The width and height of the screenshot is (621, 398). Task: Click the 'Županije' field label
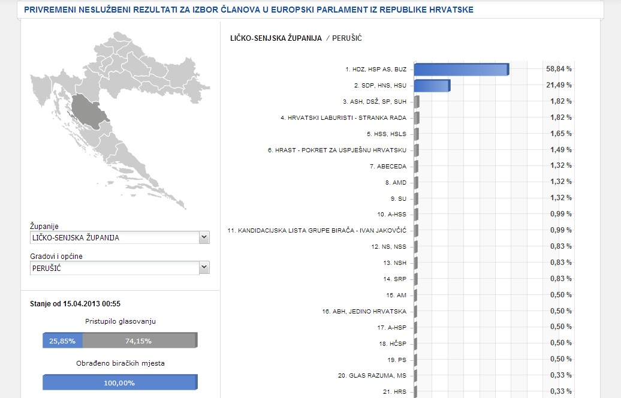(x=44, y=226)
